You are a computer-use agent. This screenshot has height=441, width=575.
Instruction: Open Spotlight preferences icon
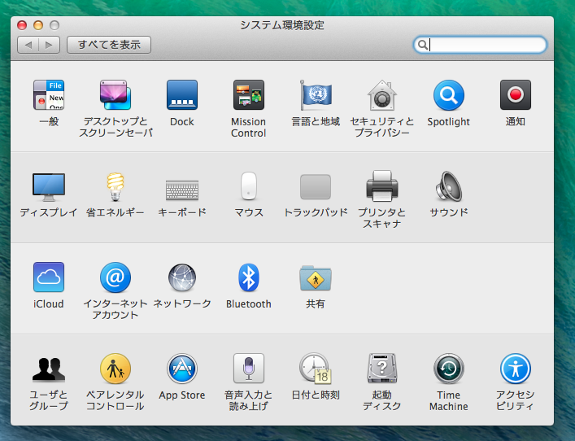448,95
